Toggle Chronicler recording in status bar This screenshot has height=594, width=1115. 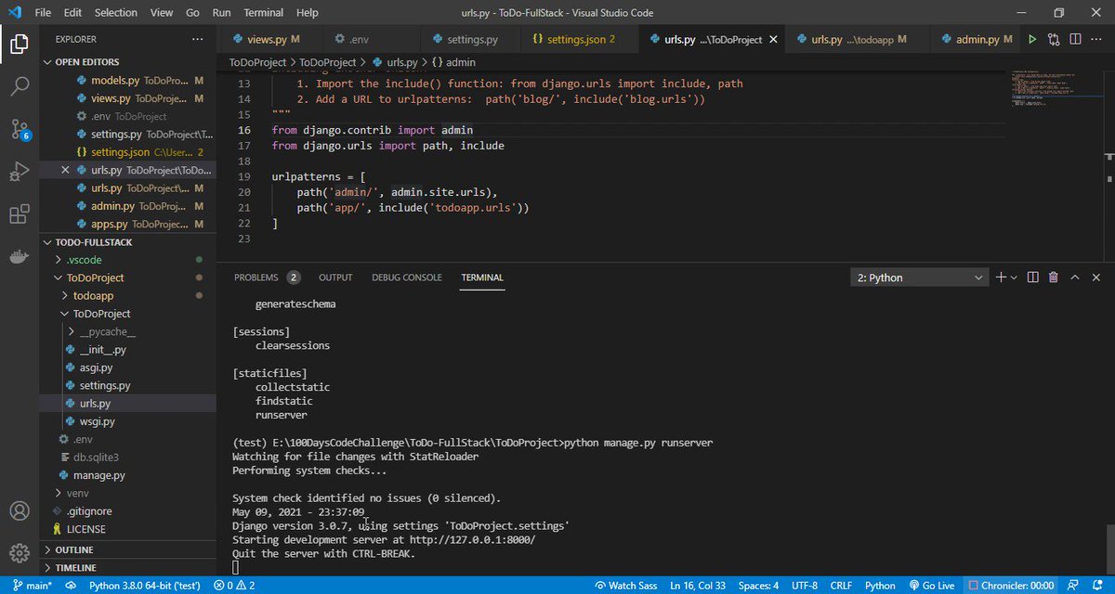coord(1011,586)
